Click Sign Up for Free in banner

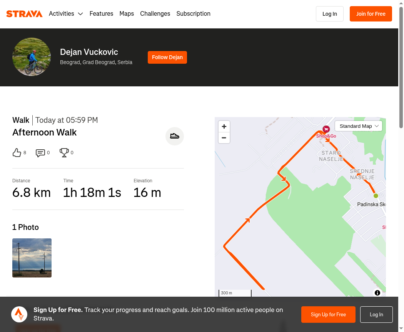point(328,314)
